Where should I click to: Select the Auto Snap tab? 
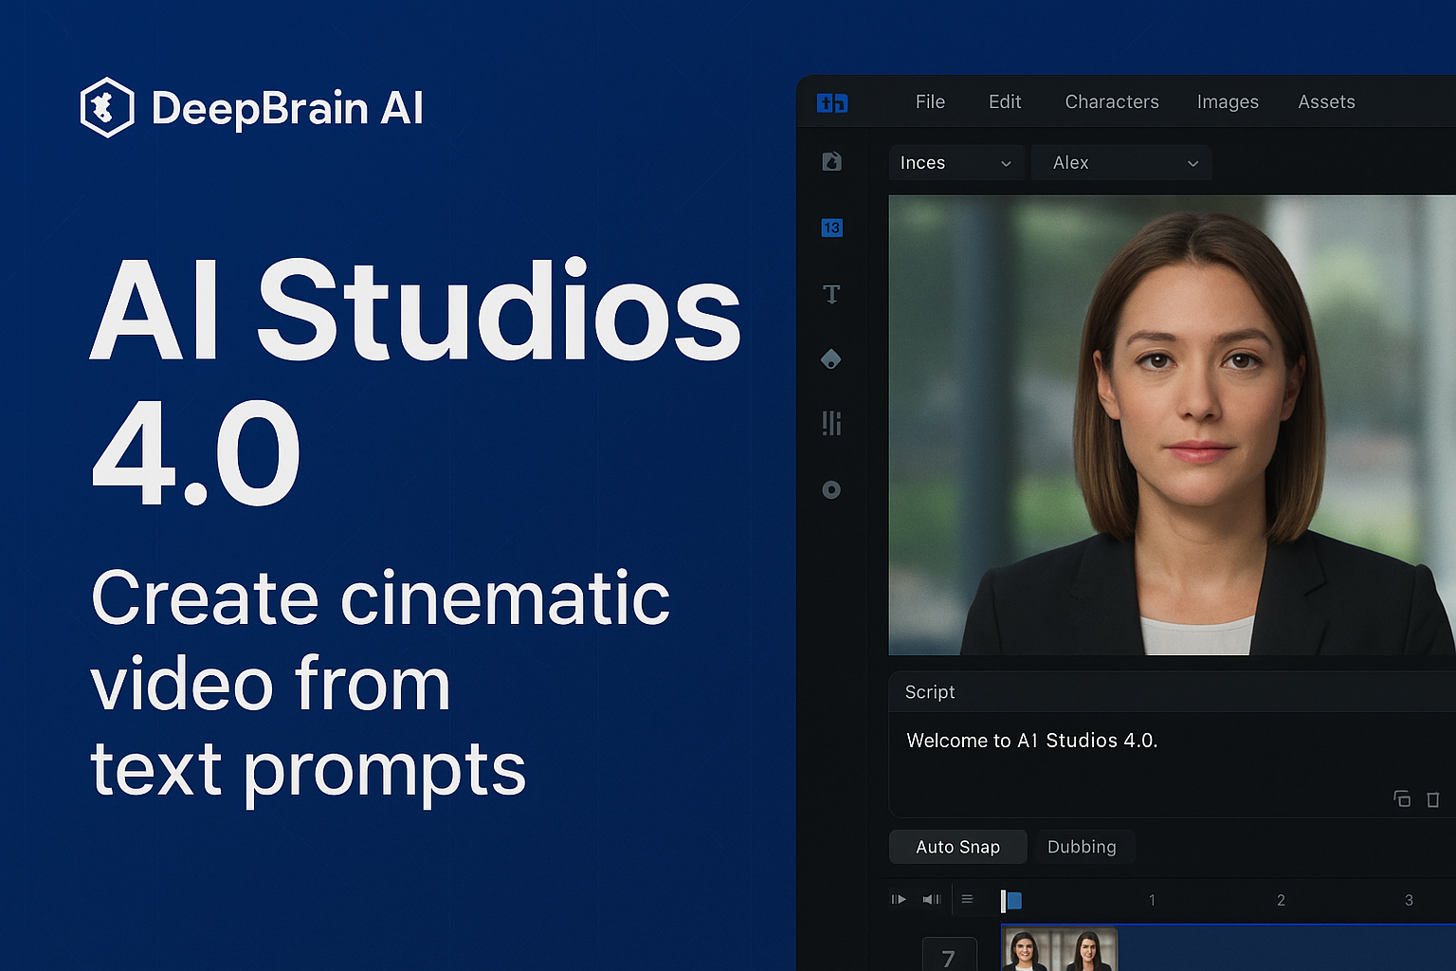(957, 847)
